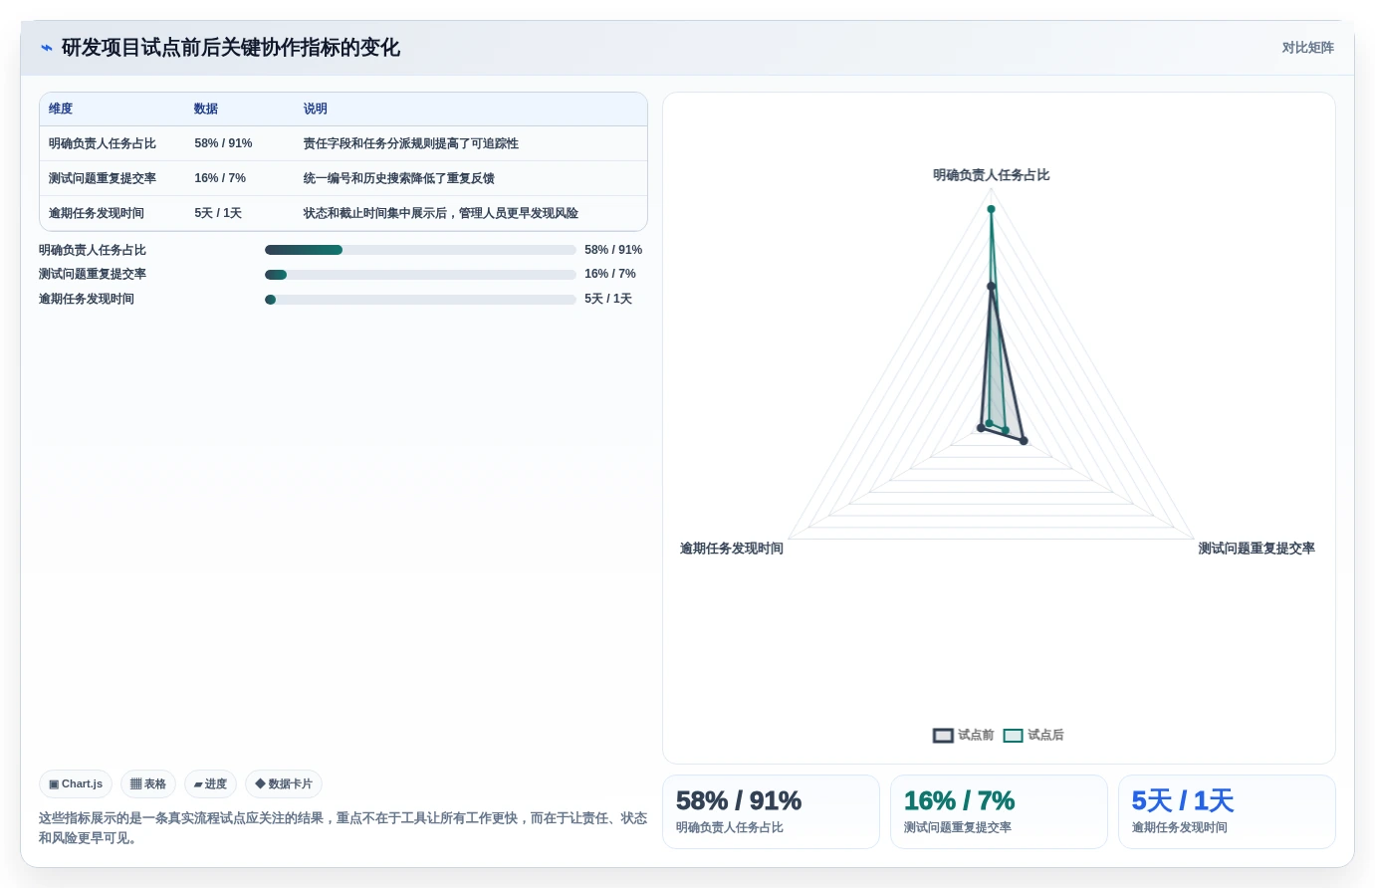Click the 数据卡片 tag chip
The width and height of the screenshot is (1375, 888).
click(x=284, y=784)
